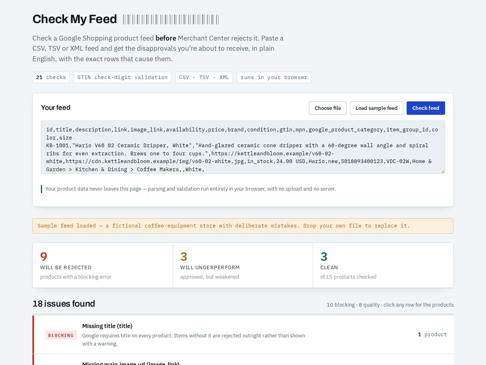
Task: Click the '21 checks' tag
Action: pyautogui.click(x=51, y=77)
